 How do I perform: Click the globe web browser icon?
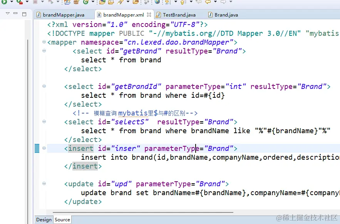pos(157,2)
